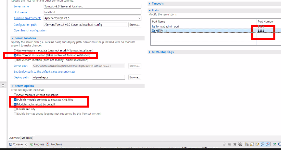This screenshot has height=150, width=281.
Task: Click the Pin Console icon
Action: 275,144
